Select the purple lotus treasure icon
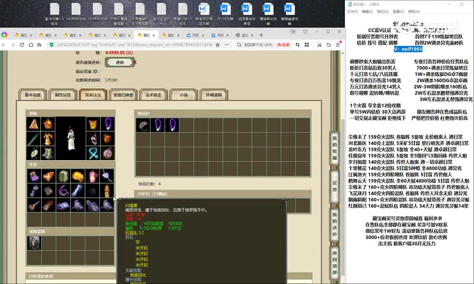This screenshot has height=284, width=474. click(x=34, y=176)
